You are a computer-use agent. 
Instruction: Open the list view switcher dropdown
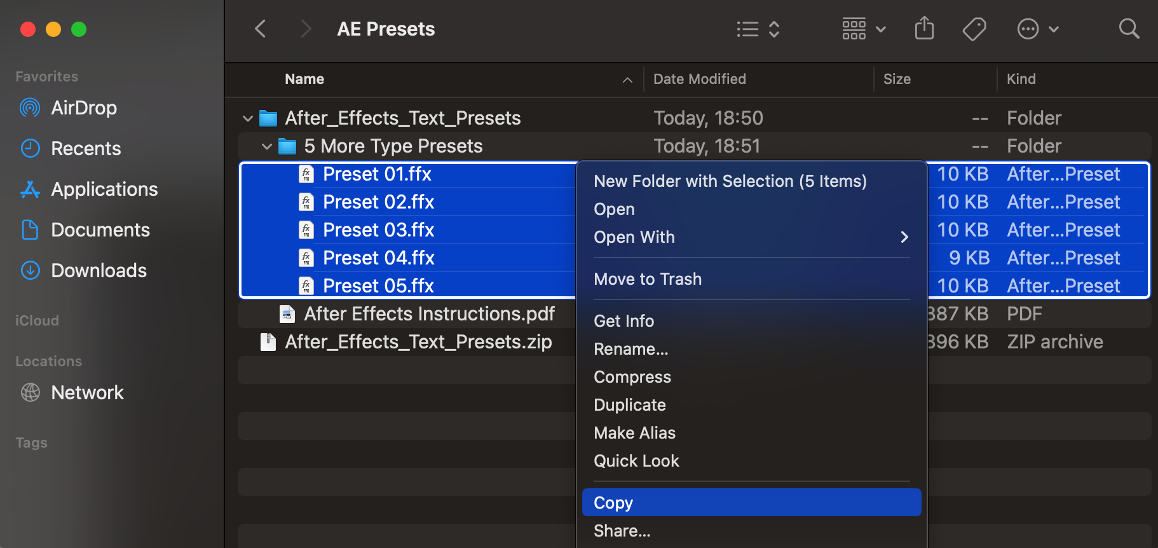758,29
